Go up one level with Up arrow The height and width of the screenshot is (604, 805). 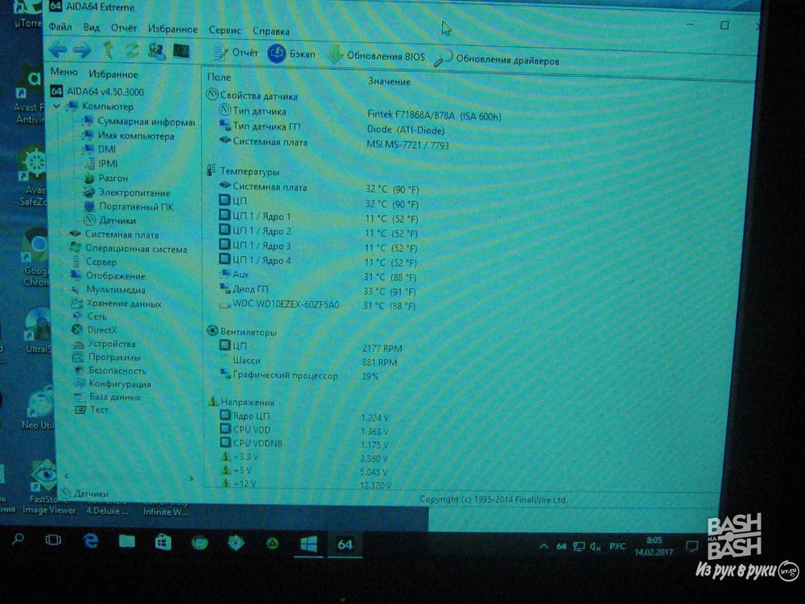click(108, 50)
